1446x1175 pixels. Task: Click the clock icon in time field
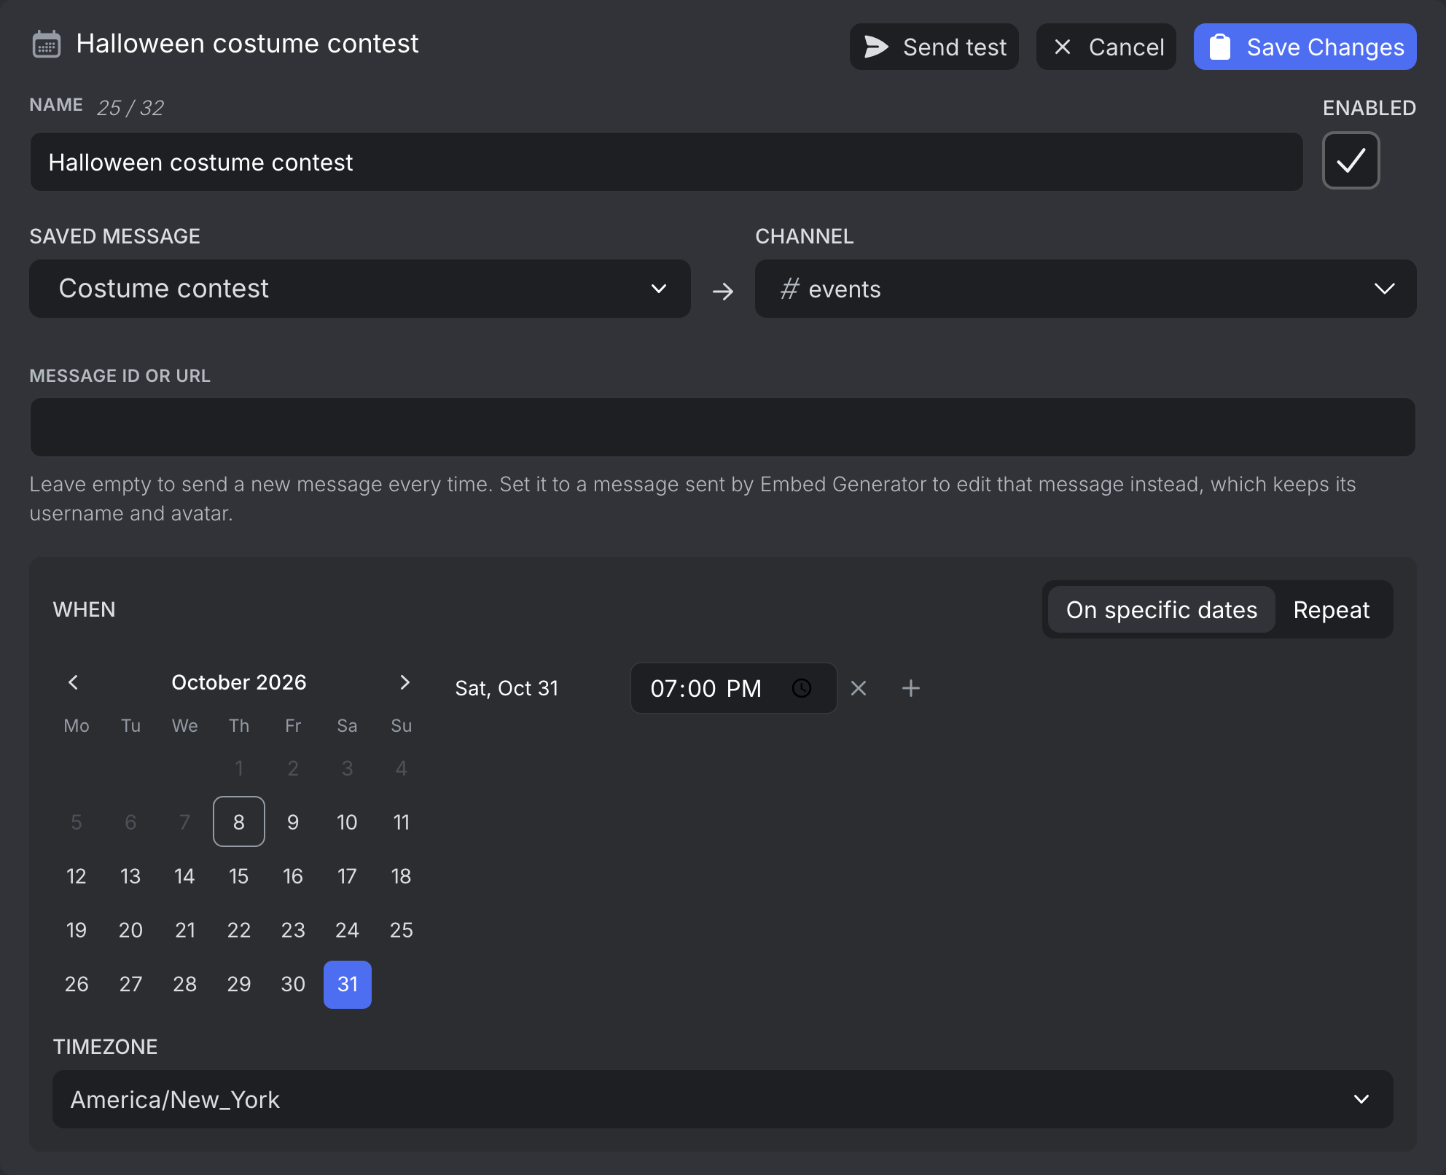802,688
